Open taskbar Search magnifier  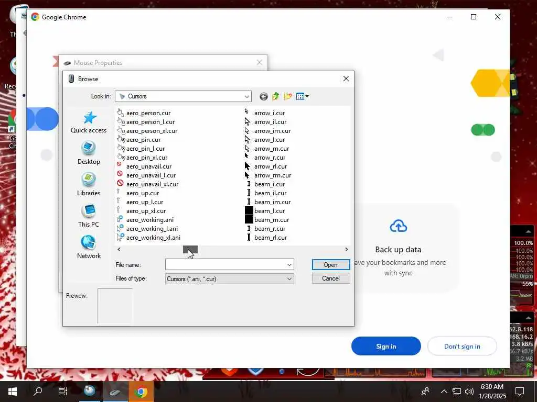tap(38, 391)
